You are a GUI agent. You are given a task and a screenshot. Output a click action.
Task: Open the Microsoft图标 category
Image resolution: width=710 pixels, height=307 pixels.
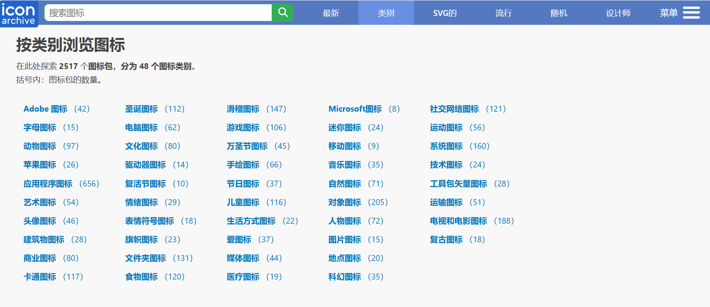click(x=355, y=109)
